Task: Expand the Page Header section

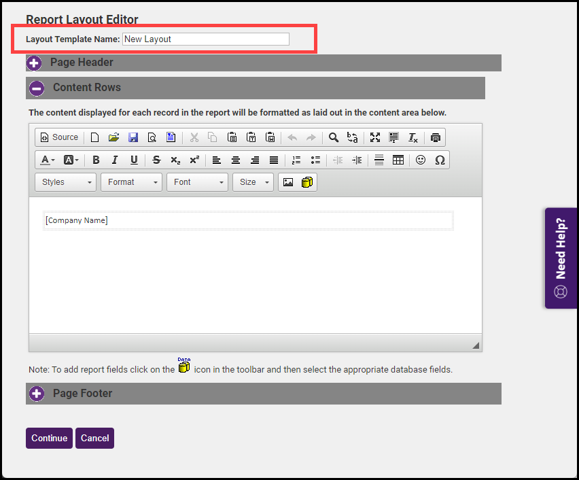Action: [34, 63]
